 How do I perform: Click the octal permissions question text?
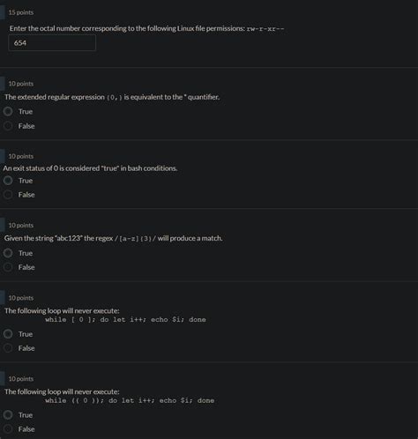146,28
